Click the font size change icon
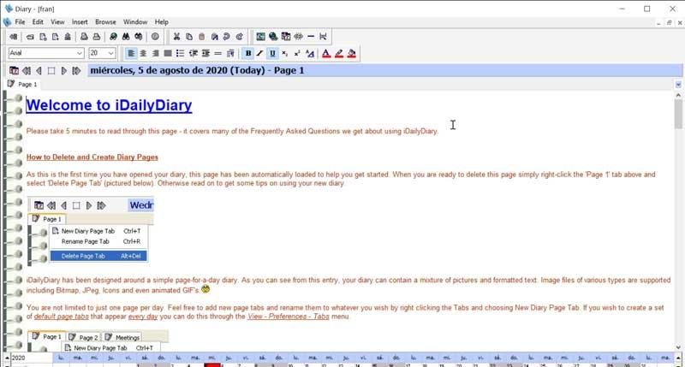Image resolution: width=685 pixels, height=367 pixels. pos(310,53)
